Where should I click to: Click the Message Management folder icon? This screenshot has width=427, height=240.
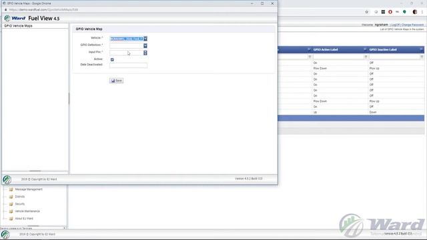[11, 189]
